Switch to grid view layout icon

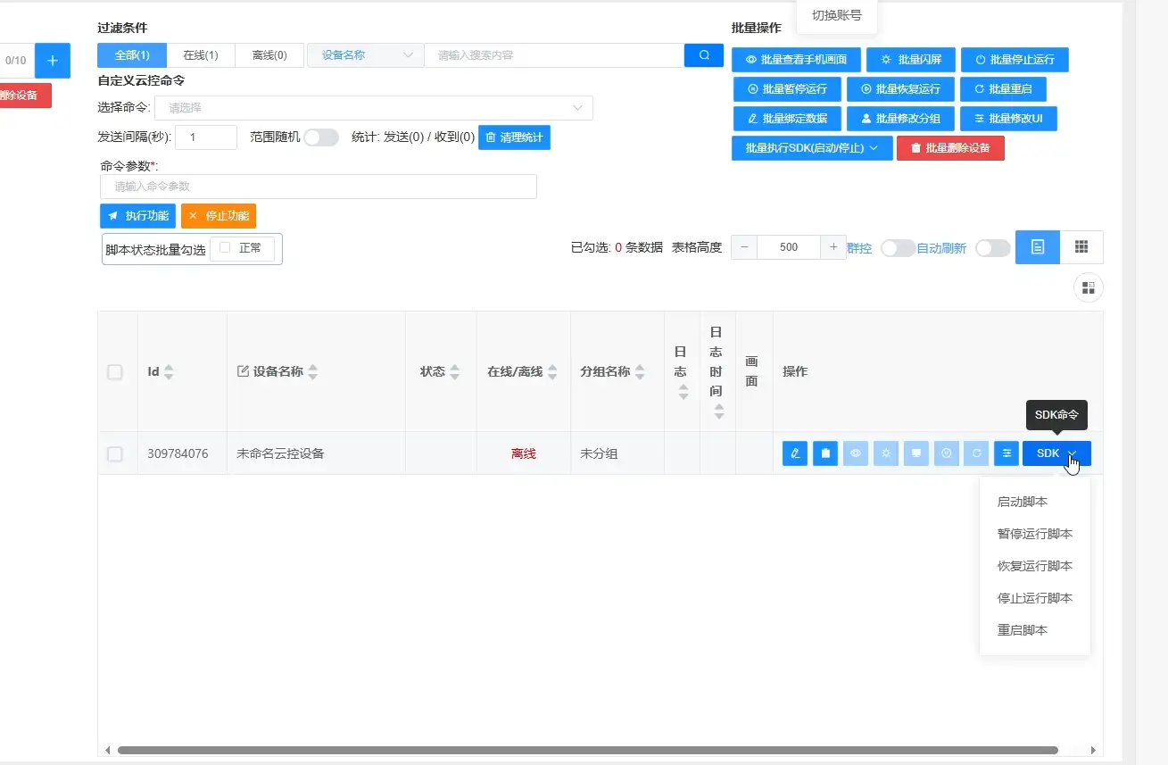pos(1081,247)
